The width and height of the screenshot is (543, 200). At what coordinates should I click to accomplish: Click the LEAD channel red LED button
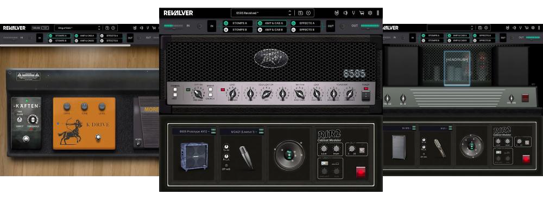coord(223,90)
